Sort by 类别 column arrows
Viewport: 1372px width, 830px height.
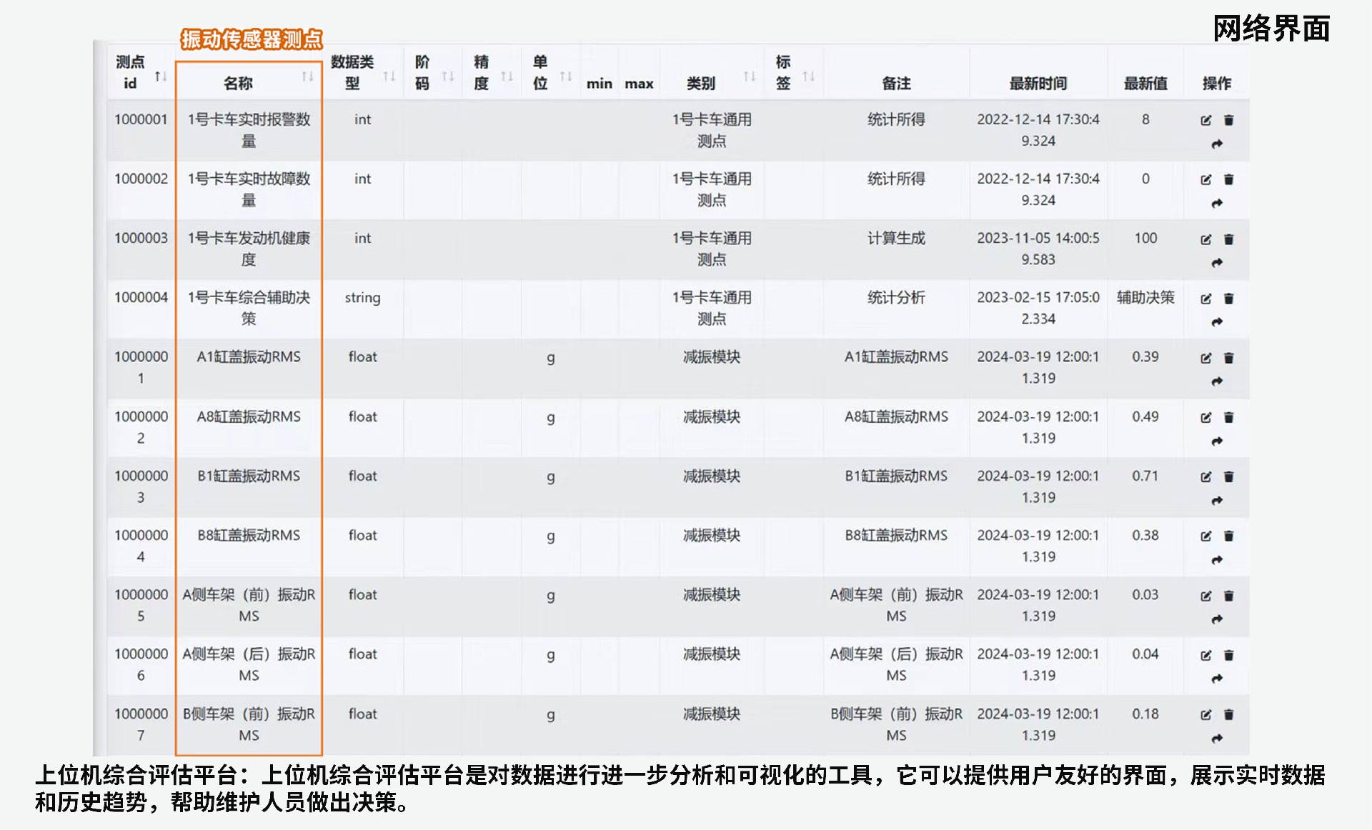749,76
